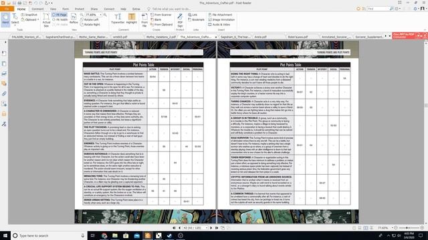Click the zoom in magnifier icon
This screenshot has height=240, width=428.
[x=105, y=15]
